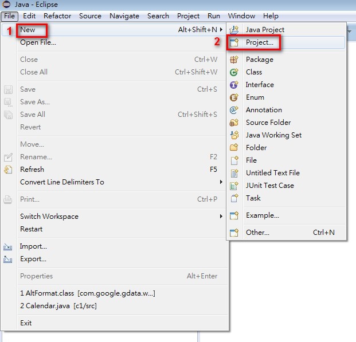Open the Window menu
The height and width of the screenshot is (342, 356).
(x=241, y=16)
